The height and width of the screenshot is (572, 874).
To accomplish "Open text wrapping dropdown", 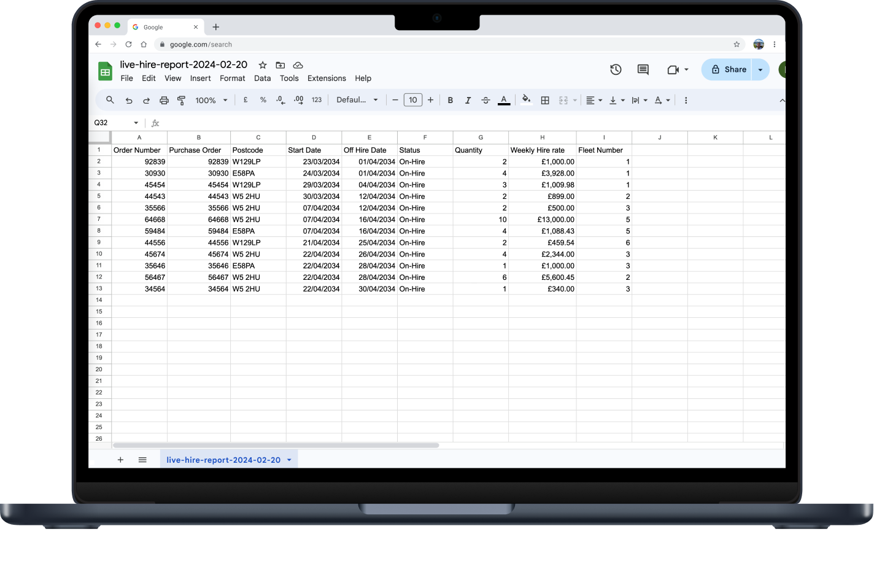I will point(640,100).
